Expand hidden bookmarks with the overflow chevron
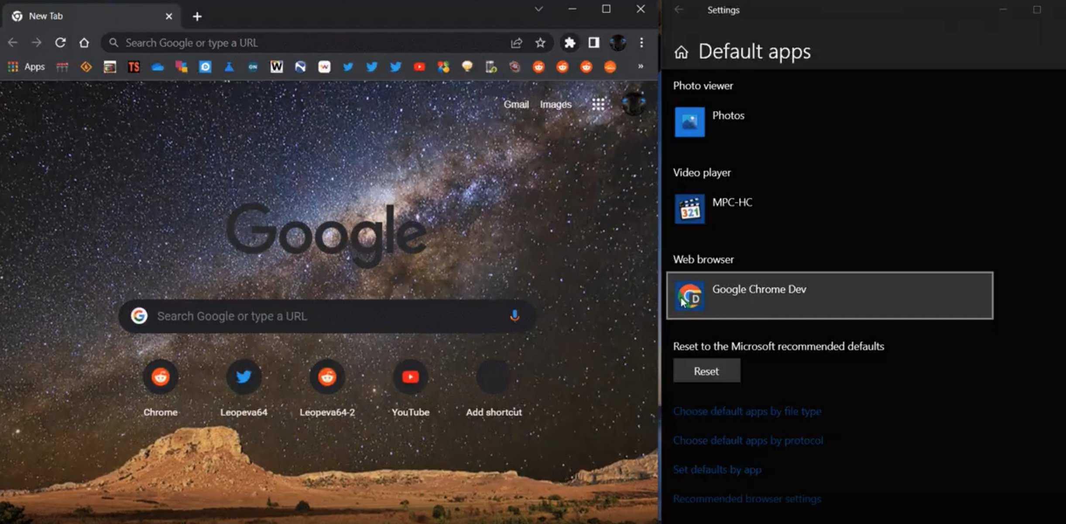This screenshot has height=524, width=1066. pyautogui.click(x=640, y=66)
